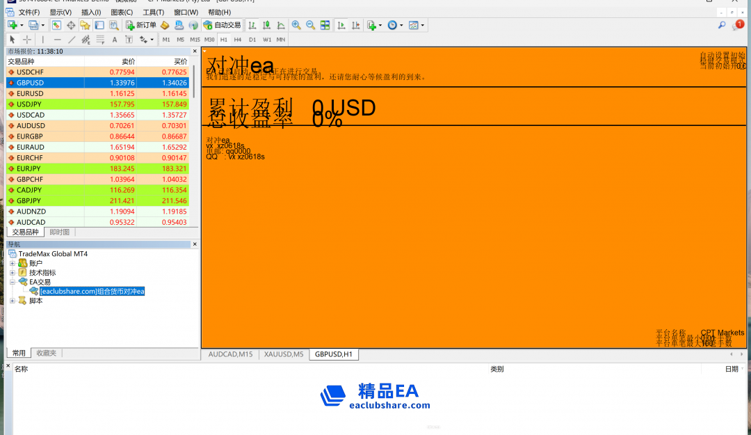Click the tile windows grid icon
The height and width of the screenshot is (435, 751).
coord(325,25)
